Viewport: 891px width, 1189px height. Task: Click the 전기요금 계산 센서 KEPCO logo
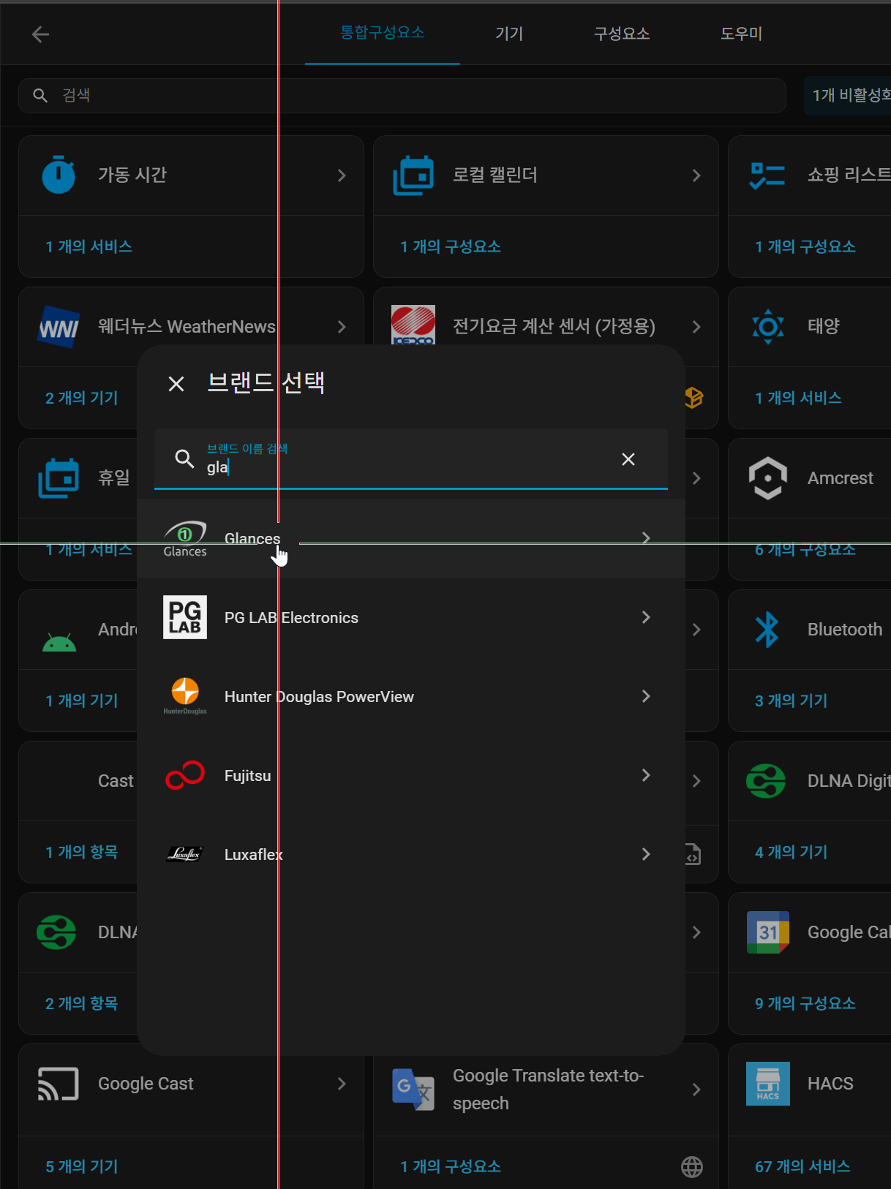[x=413, y=325]
